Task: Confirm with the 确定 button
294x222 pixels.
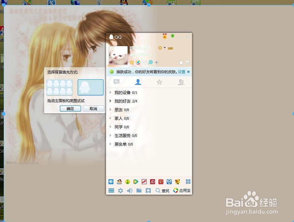Action: (x=70, y=109)
